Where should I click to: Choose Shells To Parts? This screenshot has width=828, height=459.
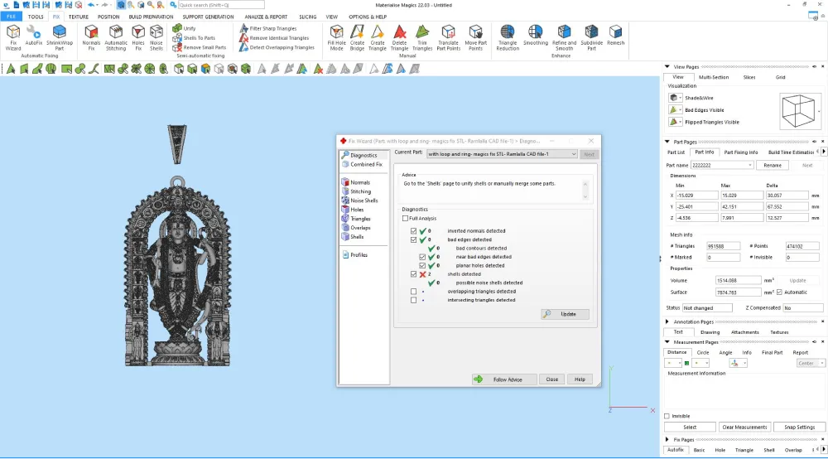pos(194,38)
